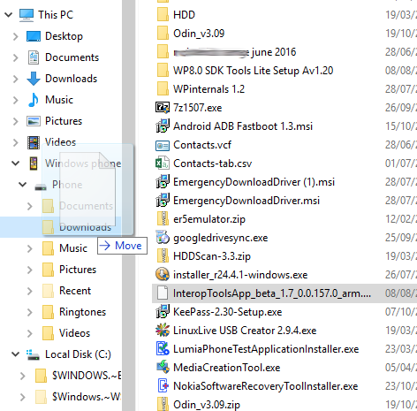The width and height of the screenshot is (417, 411).
Task: Click the LumiaPhoneTestApplicationInstaller.exe icon
Action: 163,349
